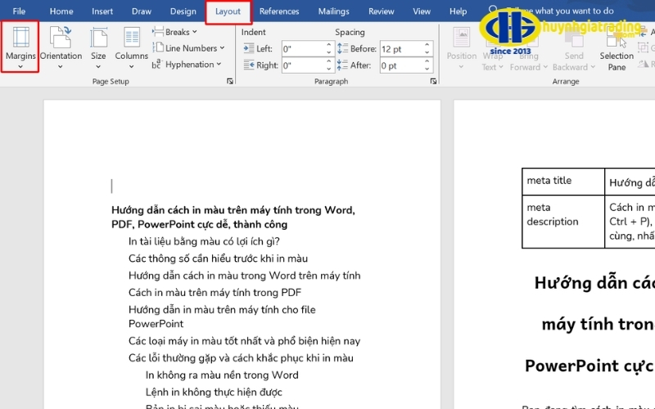Select the Layout tab
The image size is (655, 409).
228,11
